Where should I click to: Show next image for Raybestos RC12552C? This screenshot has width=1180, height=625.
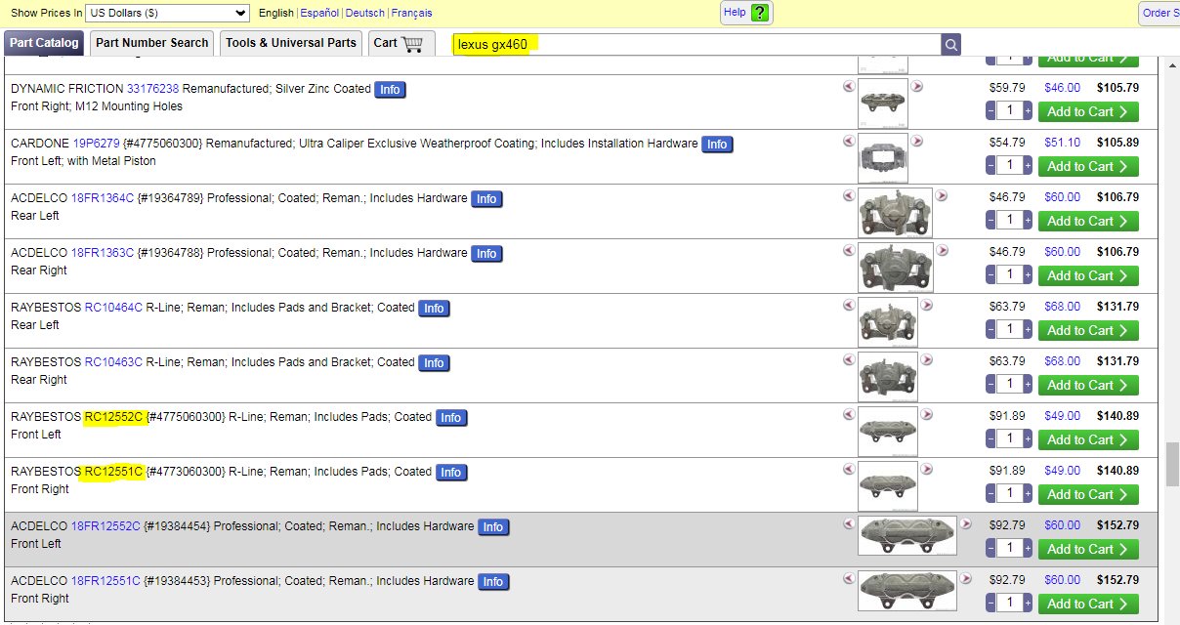click(926, 414)
